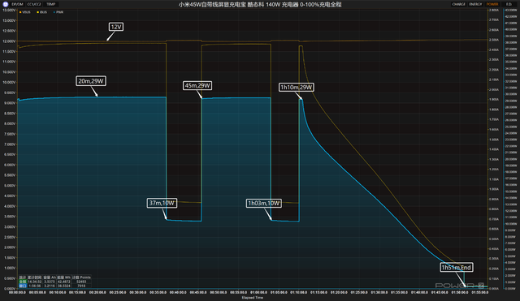Select the 12V annotation label
The width and height of the screenshot is (520, 301).
click(x=116, y=27)
